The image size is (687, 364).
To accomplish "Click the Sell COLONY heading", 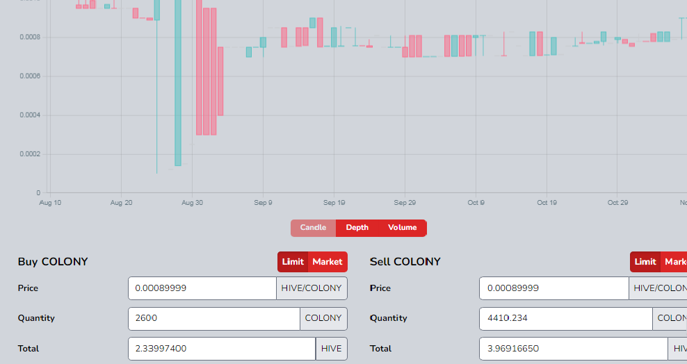I will pos(405,262).
